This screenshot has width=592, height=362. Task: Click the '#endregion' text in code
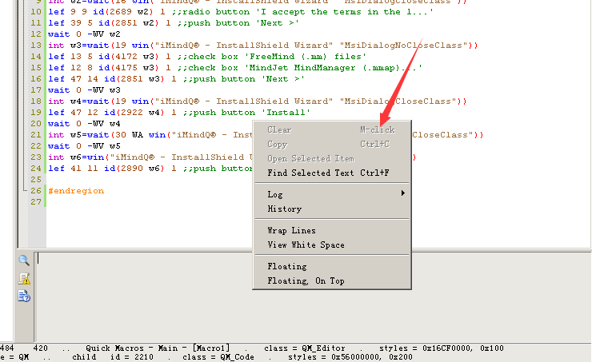coord(76,191)
